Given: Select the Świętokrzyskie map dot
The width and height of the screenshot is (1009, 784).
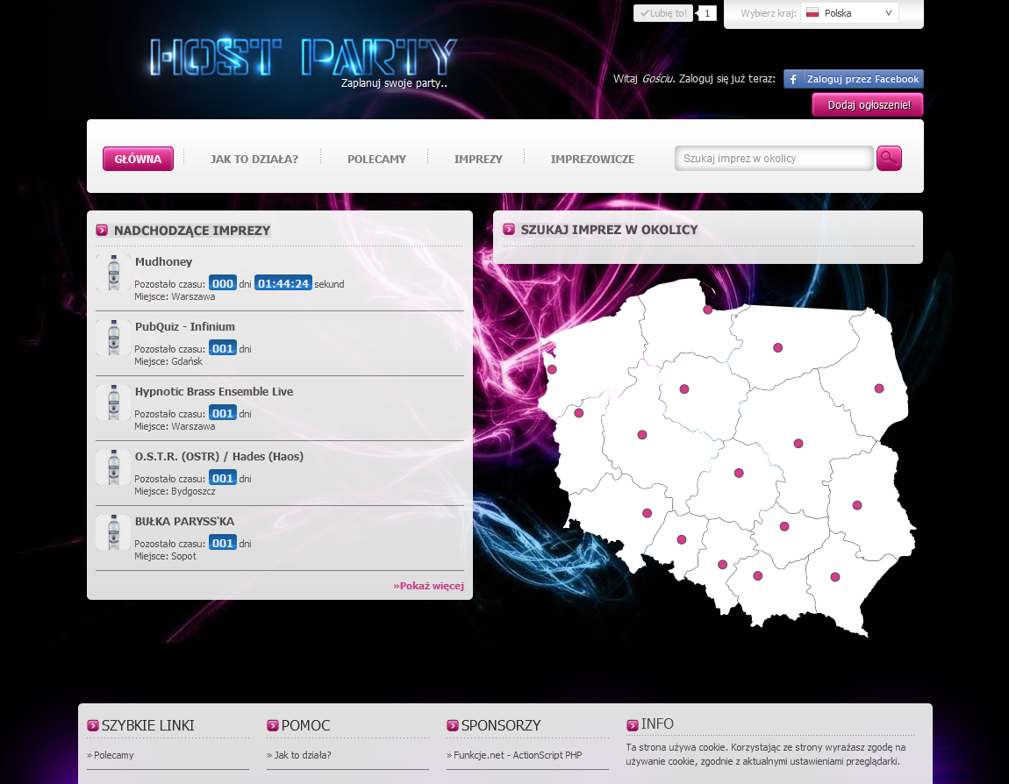Looking at the screenshot, I should 784,527.
